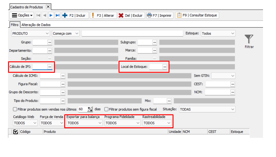Open lookup button beside NCM field

pyautogui.click(x=232, y=92)
